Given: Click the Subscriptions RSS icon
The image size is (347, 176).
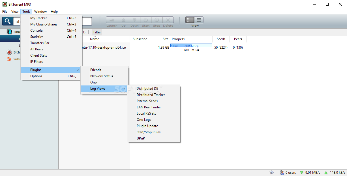Looking at the screenshot, I should pyautogui.click(x=10, y=59).
